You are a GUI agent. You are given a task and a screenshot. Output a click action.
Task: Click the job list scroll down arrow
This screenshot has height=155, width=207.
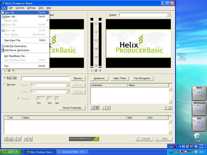pos(170,132)
